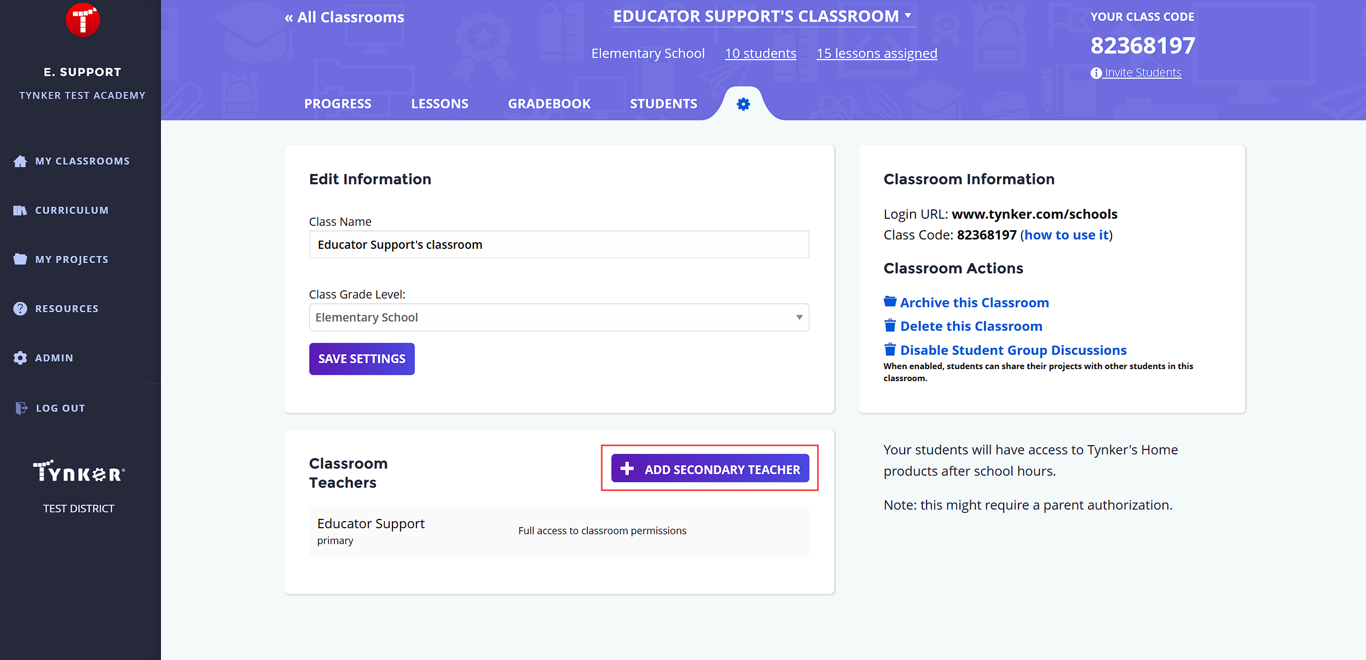Click the E. Support user name
Image resolution: width=1366 pixels, height=660 pixels.
pos(83,72)
